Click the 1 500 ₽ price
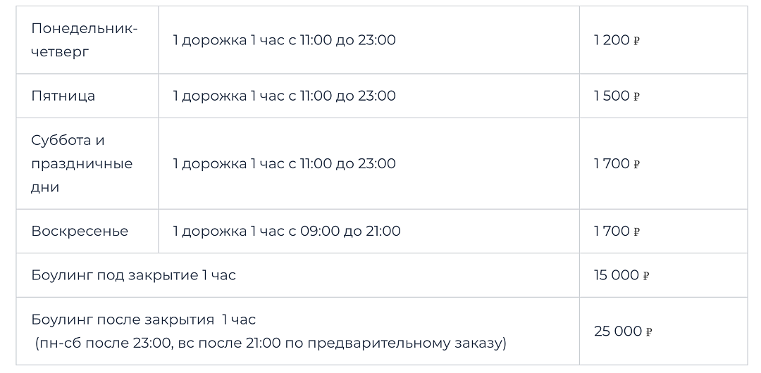The width and height of the screenshot is (761, 373). 617,96
